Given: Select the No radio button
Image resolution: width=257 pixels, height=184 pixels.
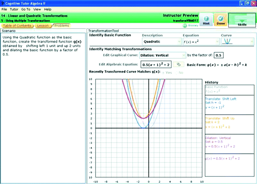Looking at the screenshot, I should (x=176, y=73).
